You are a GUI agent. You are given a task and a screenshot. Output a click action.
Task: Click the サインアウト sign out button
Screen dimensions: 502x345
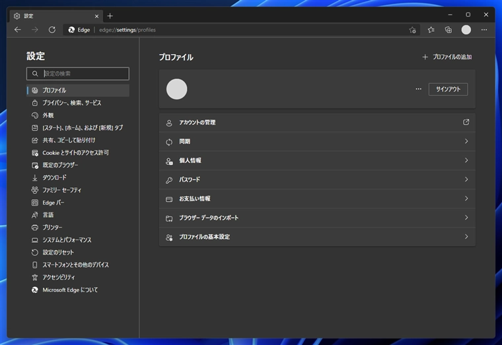pyautogui.click(x=448, y=89)
